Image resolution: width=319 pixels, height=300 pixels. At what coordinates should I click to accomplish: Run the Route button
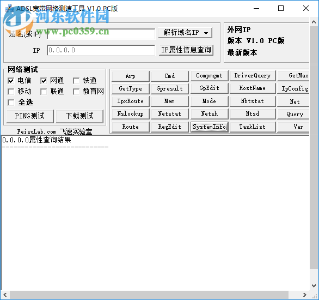pyautogui.click(x=131, y=127)
